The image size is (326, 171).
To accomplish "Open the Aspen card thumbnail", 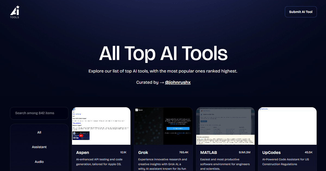I will (101, 126).
